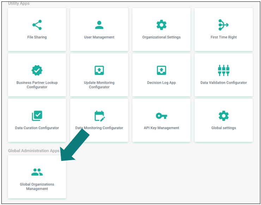Click the Data Validation Configurator label
This screenshot has height=205, width=261.
tap(224, 83)
